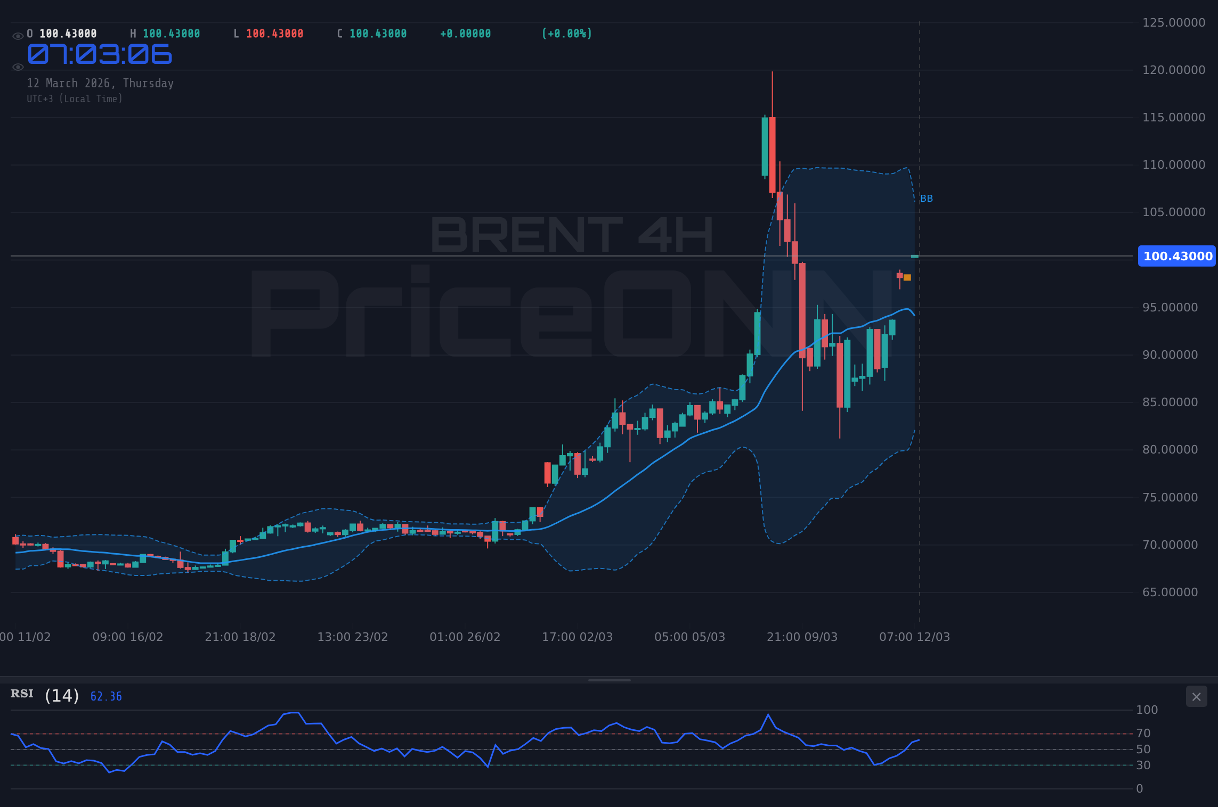1218x807 pixels.
Task: Click the RSI 100 scale label
Action: click(x=1147, y=710)
